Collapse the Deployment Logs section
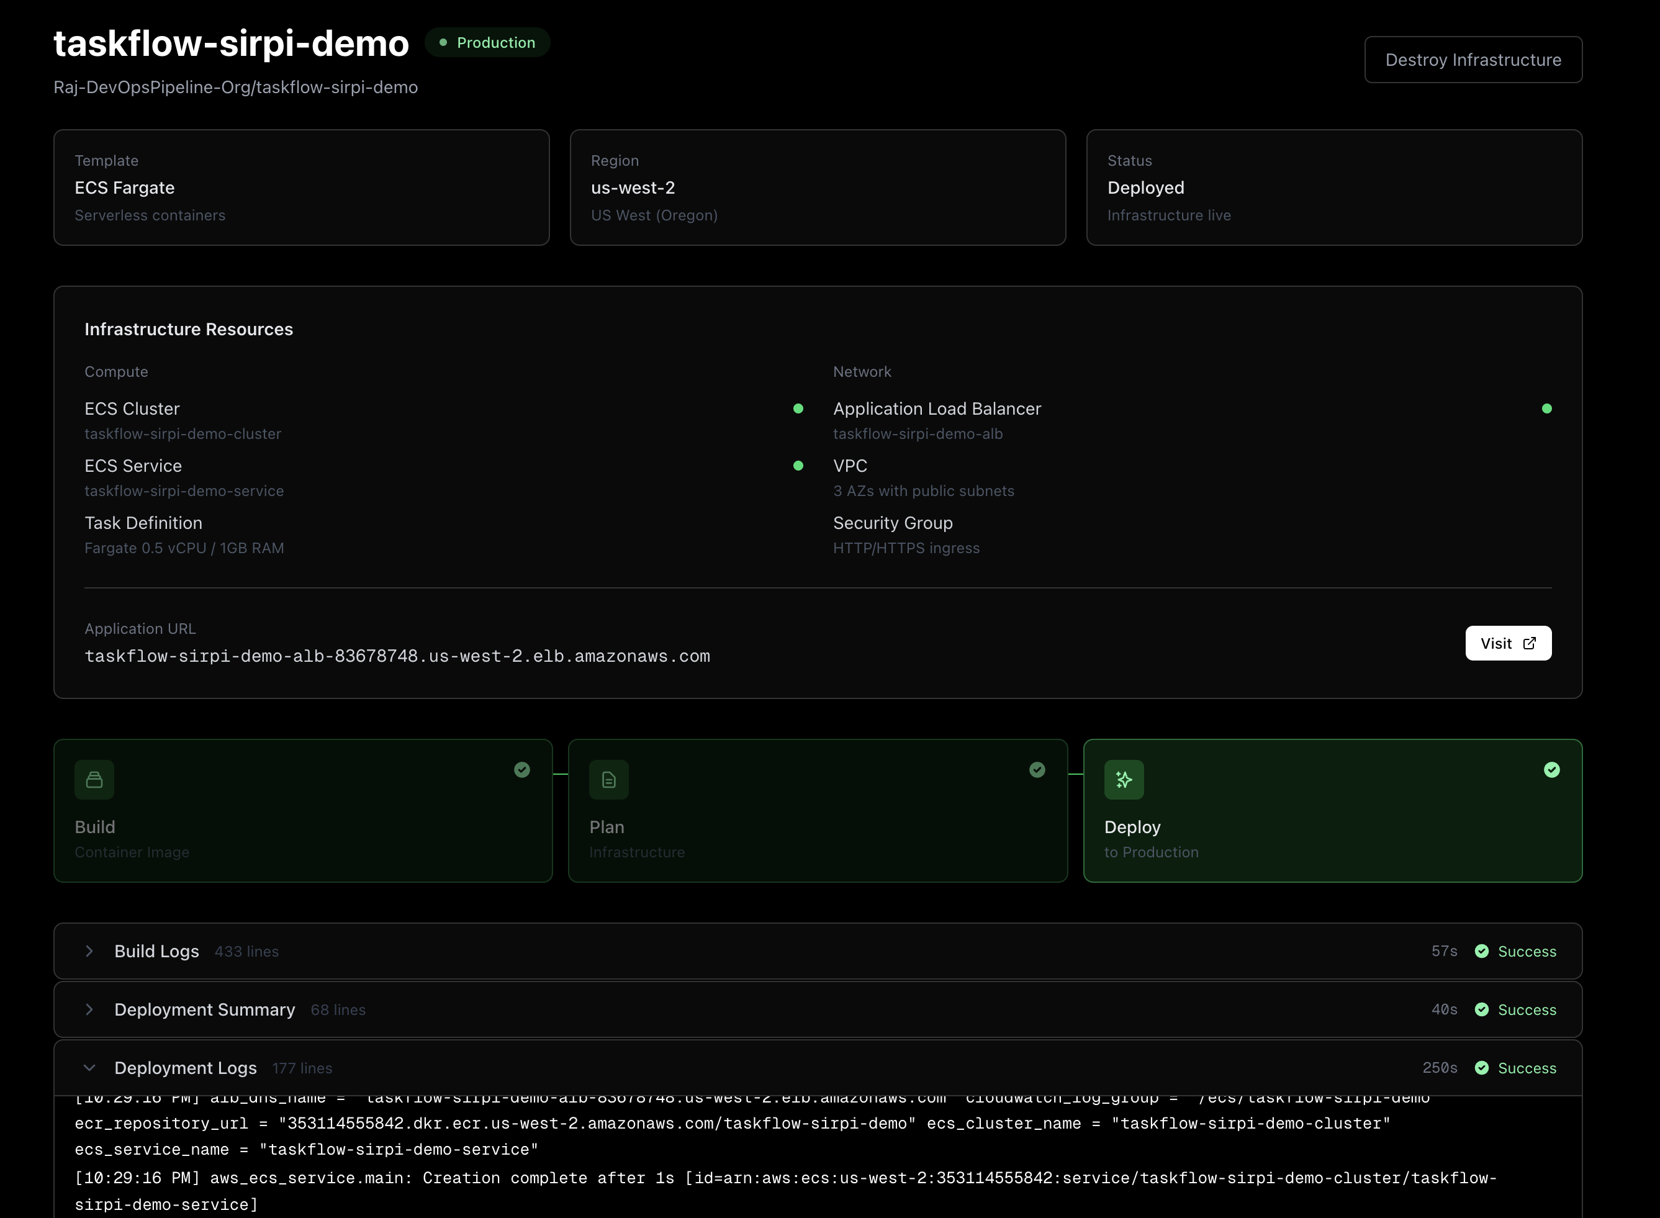This screenshot has width=1660, height=1218. coord(89,1068)
